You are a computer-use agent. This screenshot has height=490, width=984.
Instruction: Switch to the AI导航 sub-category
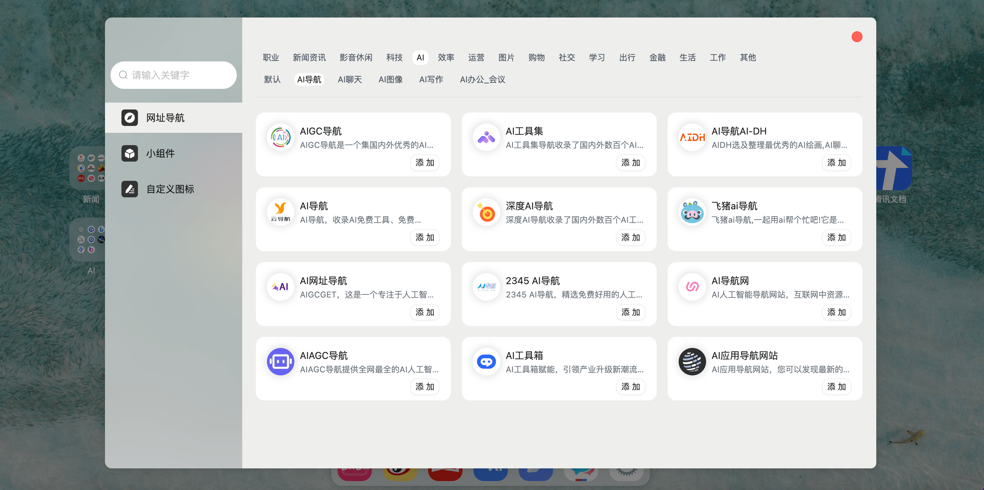click(309, 79)
